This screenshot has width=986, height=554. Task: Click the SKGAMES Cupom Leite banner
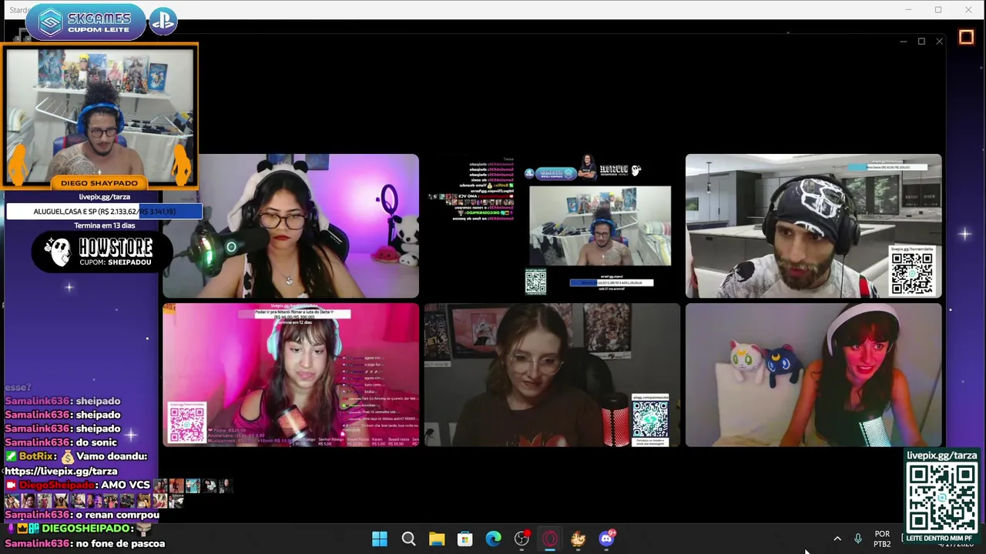(x=85, y=22)
